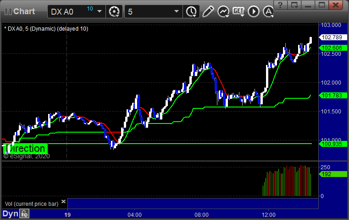
Task: Click the 103.000 price scale label
Action: [331, 25]
